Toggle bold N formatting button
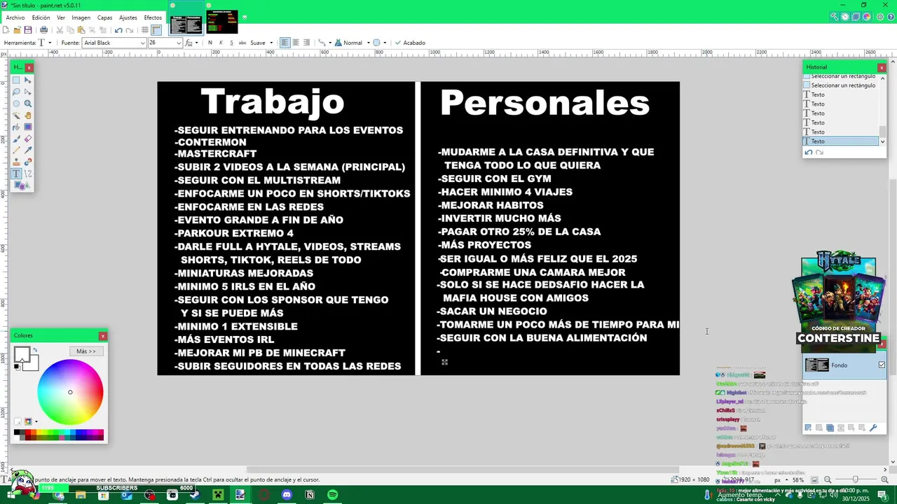 coord(210,43)
